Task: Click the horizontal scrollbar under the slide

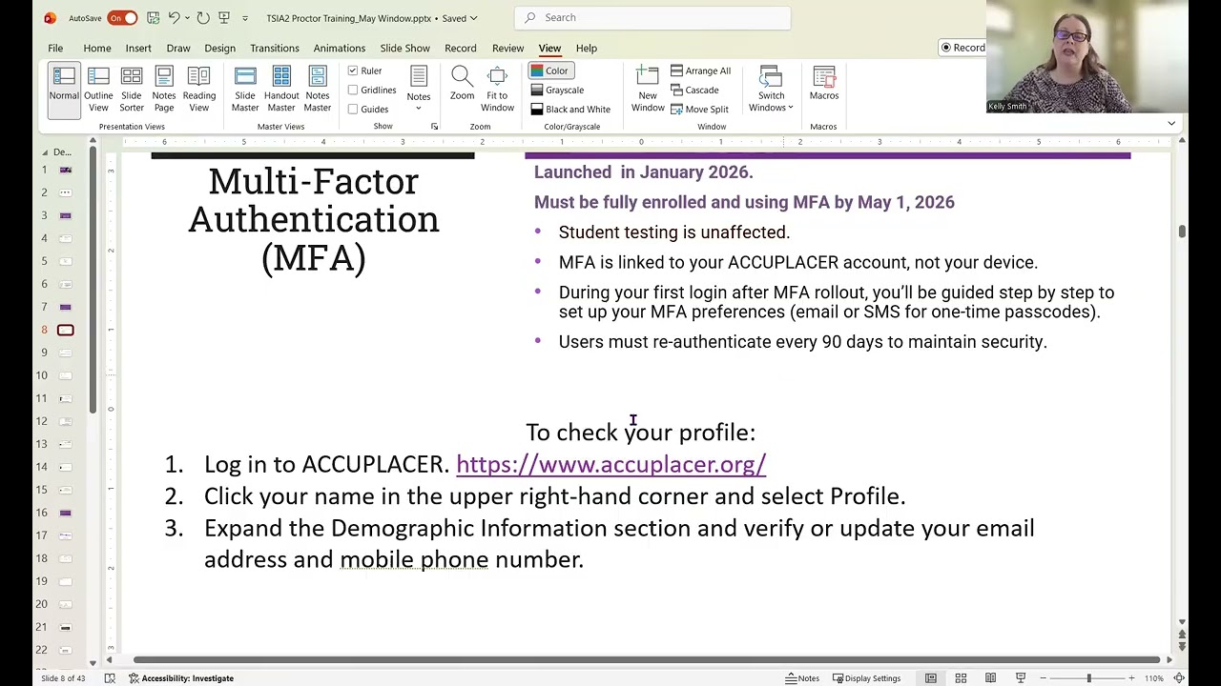Action: click(x=646, y=659)
